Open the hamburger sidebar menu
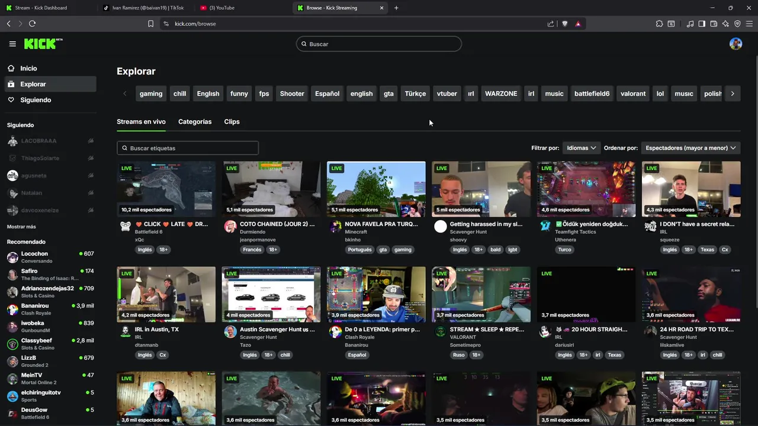 point(12,44)
